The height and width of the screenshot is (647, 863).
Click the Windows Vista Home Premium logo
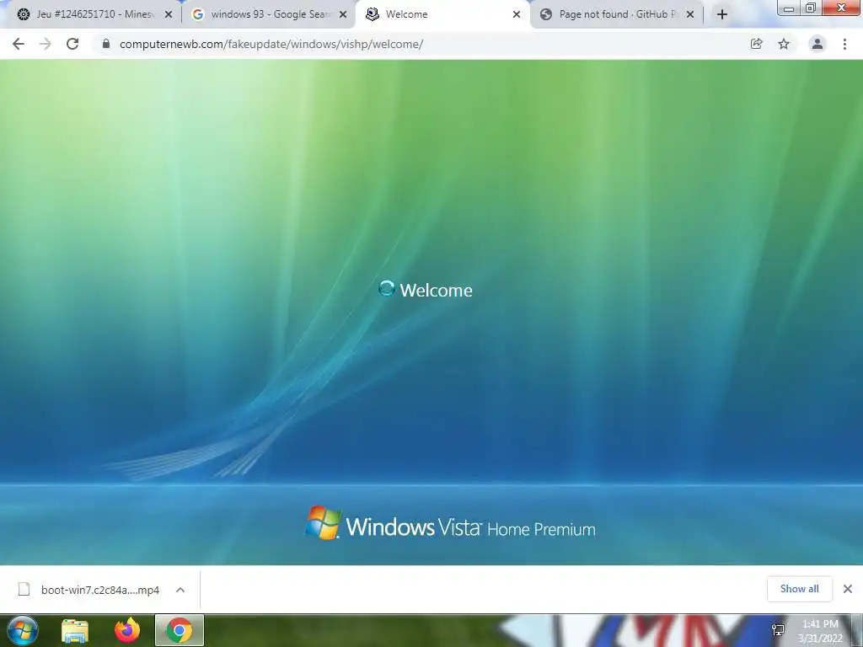450,523
